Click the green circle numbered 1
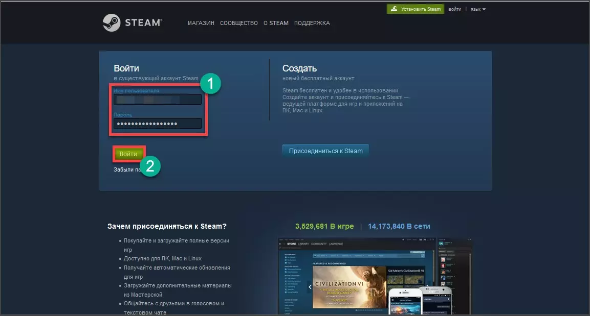This screenshot has width=590, height=316. [210, 84]
